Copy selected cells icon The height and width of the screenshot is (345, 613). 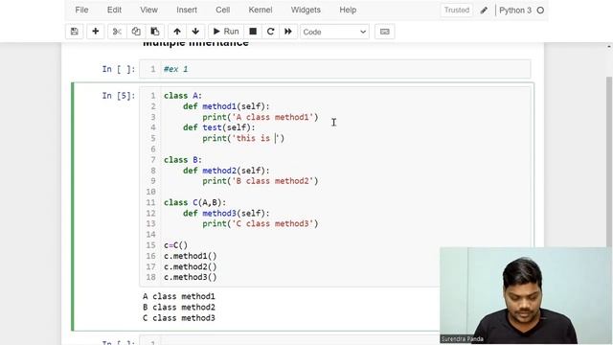point(136,32)
